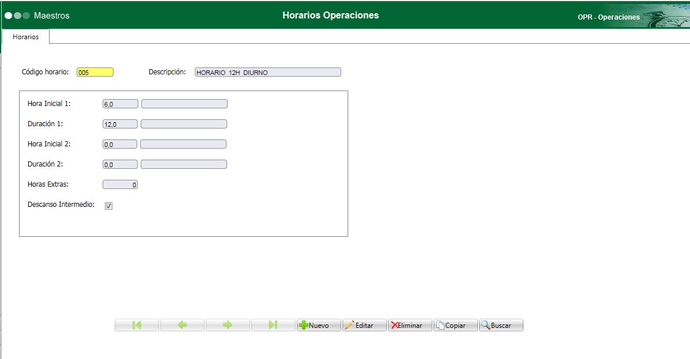Click the empty box beside Duración 1
The width and height of the screenshot is (690, 359).
(x=184, y=124)
